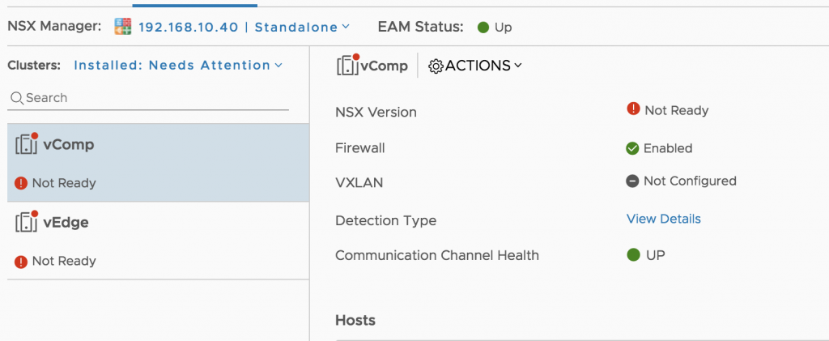
Task: Click the red Not Ready icon under vComp
Action: click(20, 183)
